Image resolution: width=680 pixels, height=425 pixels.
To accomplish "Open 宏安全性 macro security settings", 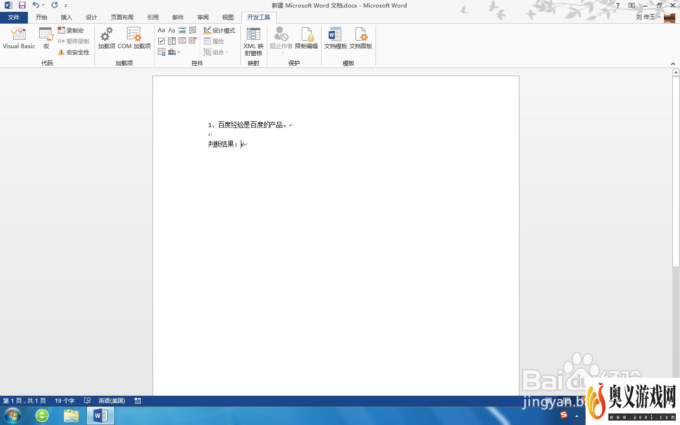I will pyautogui.click(x=74, y=52).
